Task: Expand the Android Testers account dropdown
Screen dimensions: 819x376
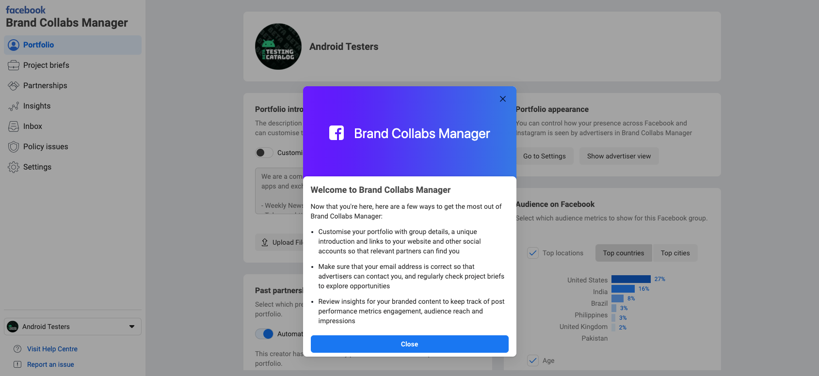Action: coord(73,327)
